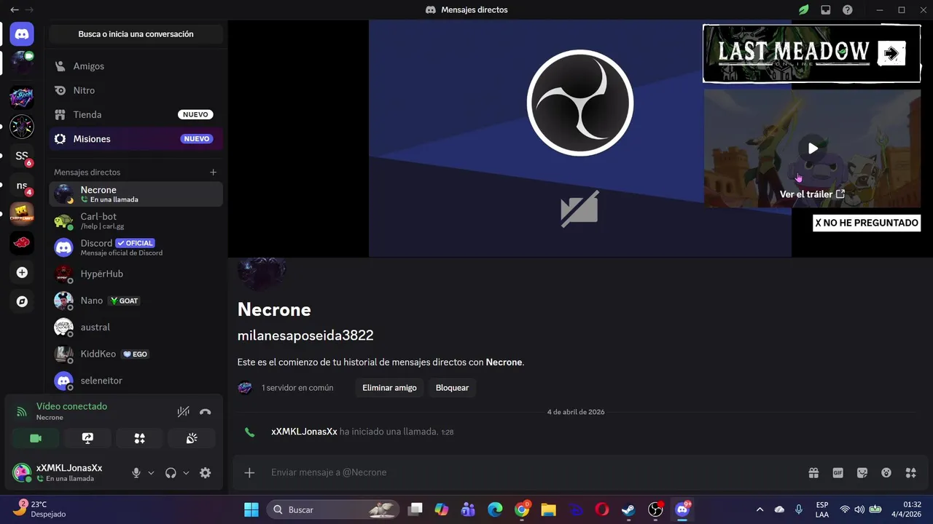Viewport: 933px width, 524px height.
Task: Go back with the title bar arrow
Action: click(15, 10)
